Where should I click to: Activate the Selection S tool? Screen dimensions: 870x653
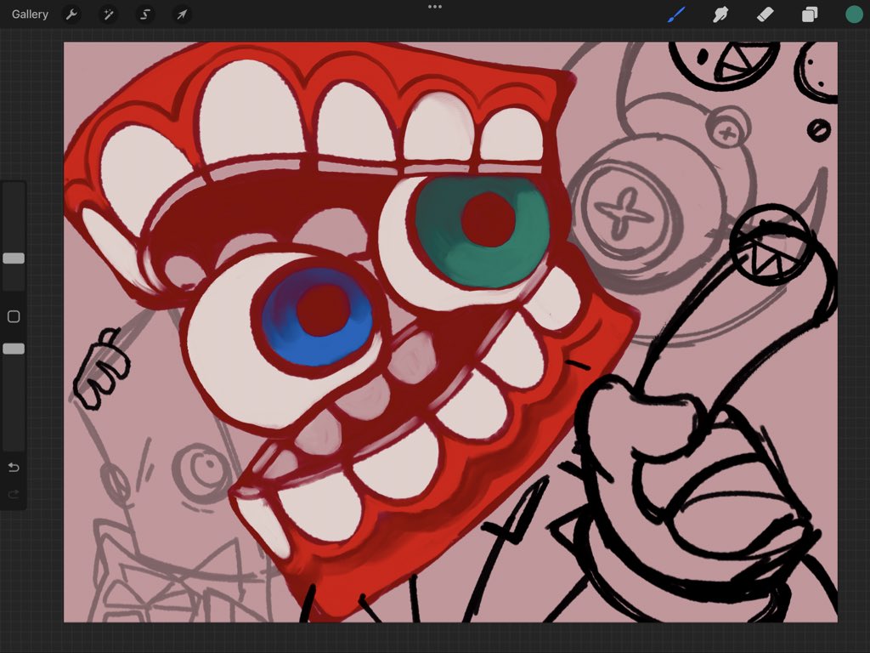[x=145, y=14]
